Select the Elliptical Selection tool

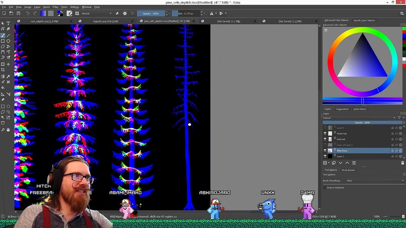(x=8, y=106)
